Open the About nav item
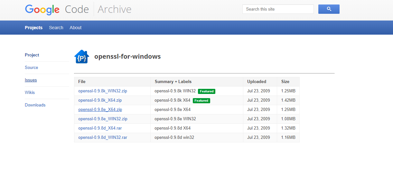This screenshot has height=169, width=393. pyautogui.click(x=76, y=28)
